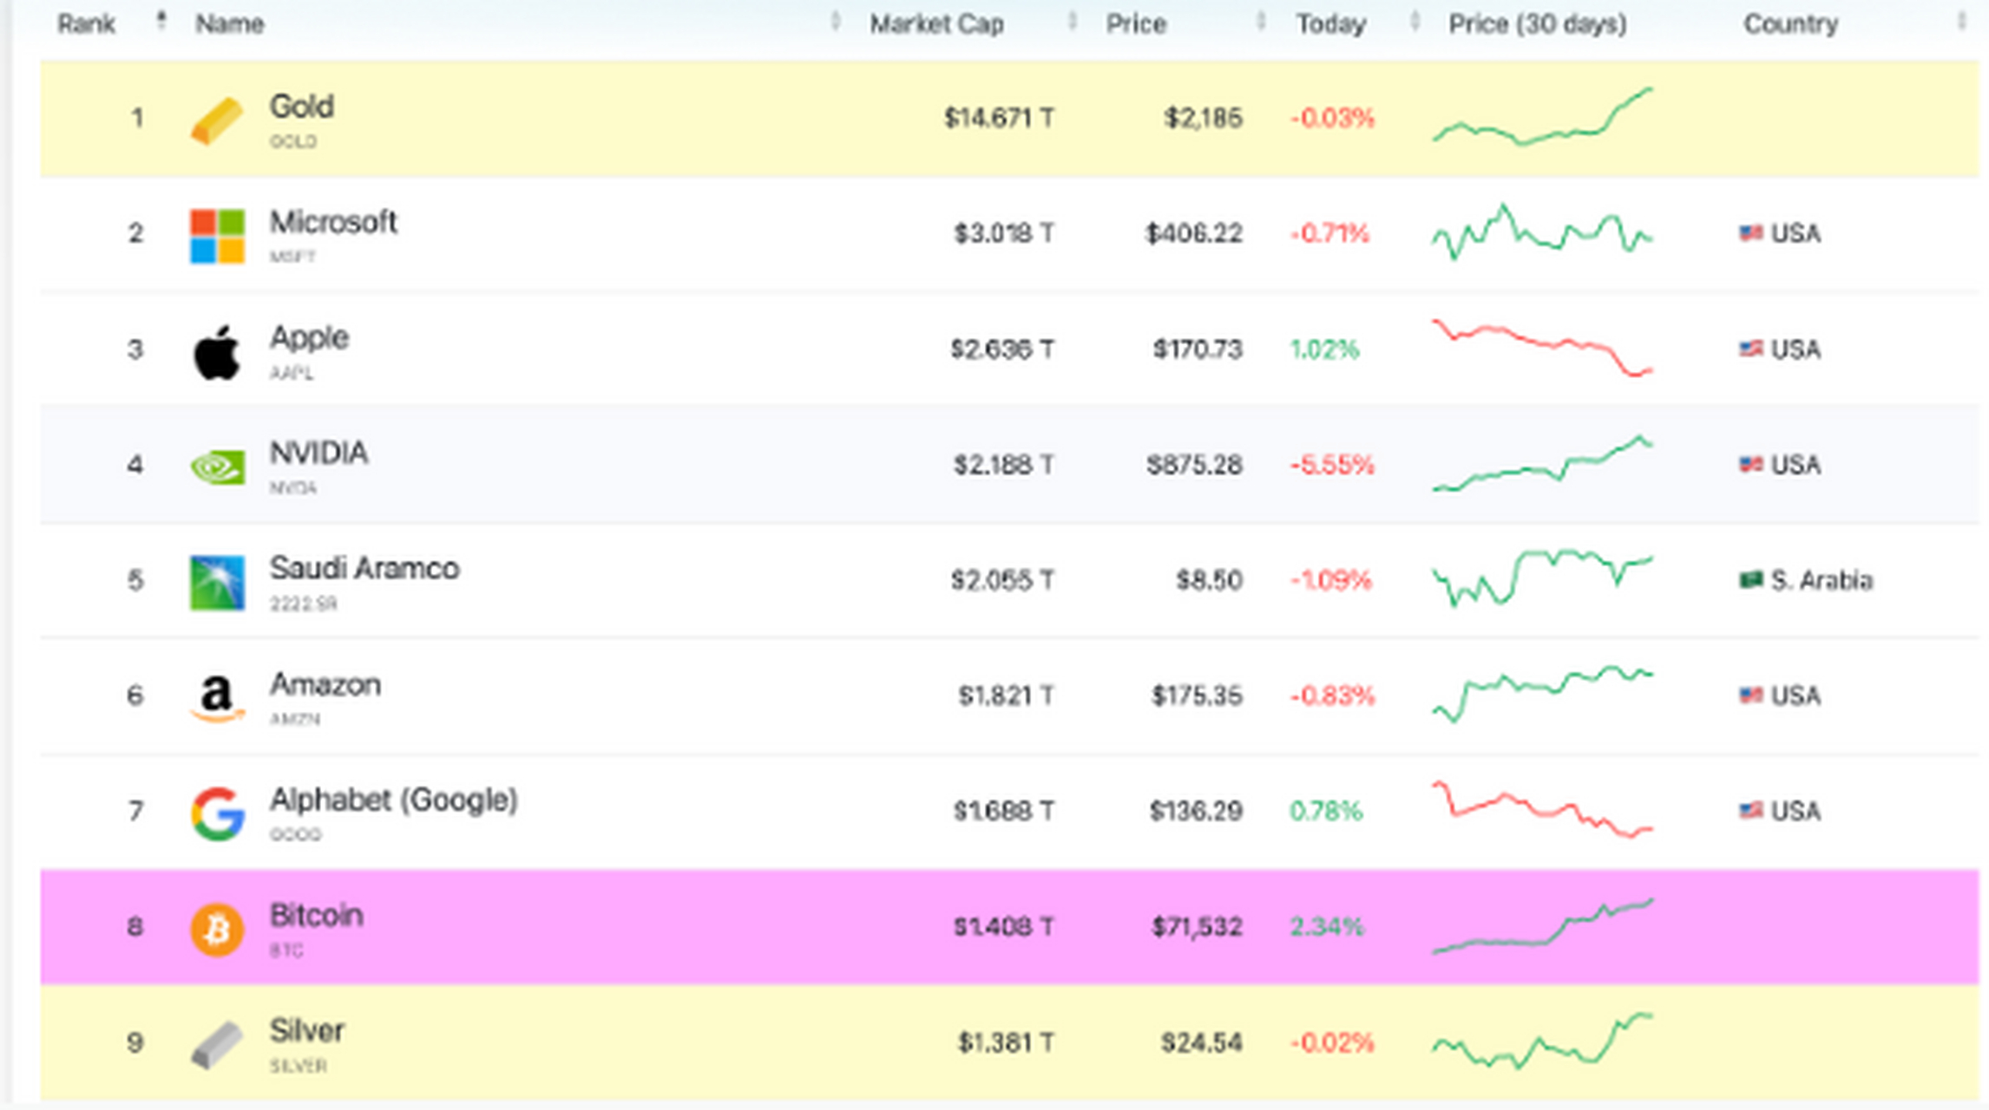
Task: Click NVIDIA's -5.55% today change
Action: click(x=1332, y=465)
